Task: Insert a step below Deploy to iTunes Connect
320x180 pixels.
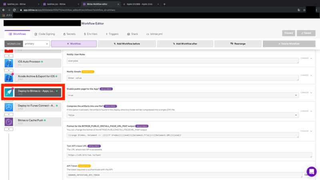Action: coord(9,114)
